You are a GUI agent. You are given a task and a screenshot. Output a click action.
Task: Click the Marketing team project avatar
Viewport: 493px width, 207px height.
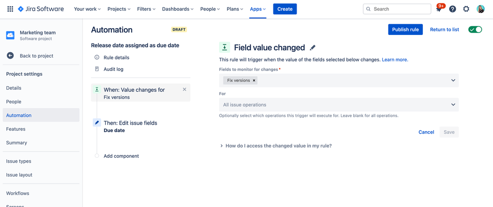tap(10, 35)
